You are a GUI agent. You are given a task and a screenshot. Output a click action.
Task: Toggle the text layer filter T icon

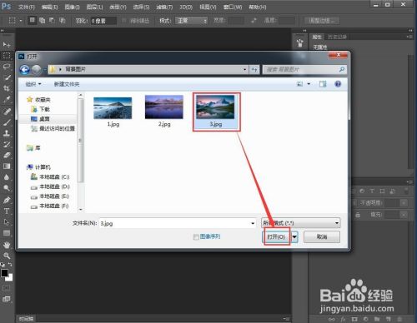tap(372, 191)
